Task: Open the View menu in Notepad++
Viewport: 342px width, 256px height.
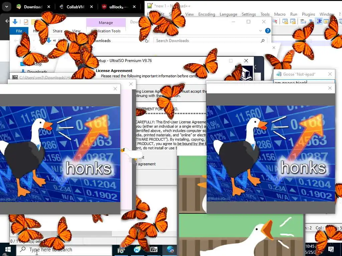Action: 189,14
